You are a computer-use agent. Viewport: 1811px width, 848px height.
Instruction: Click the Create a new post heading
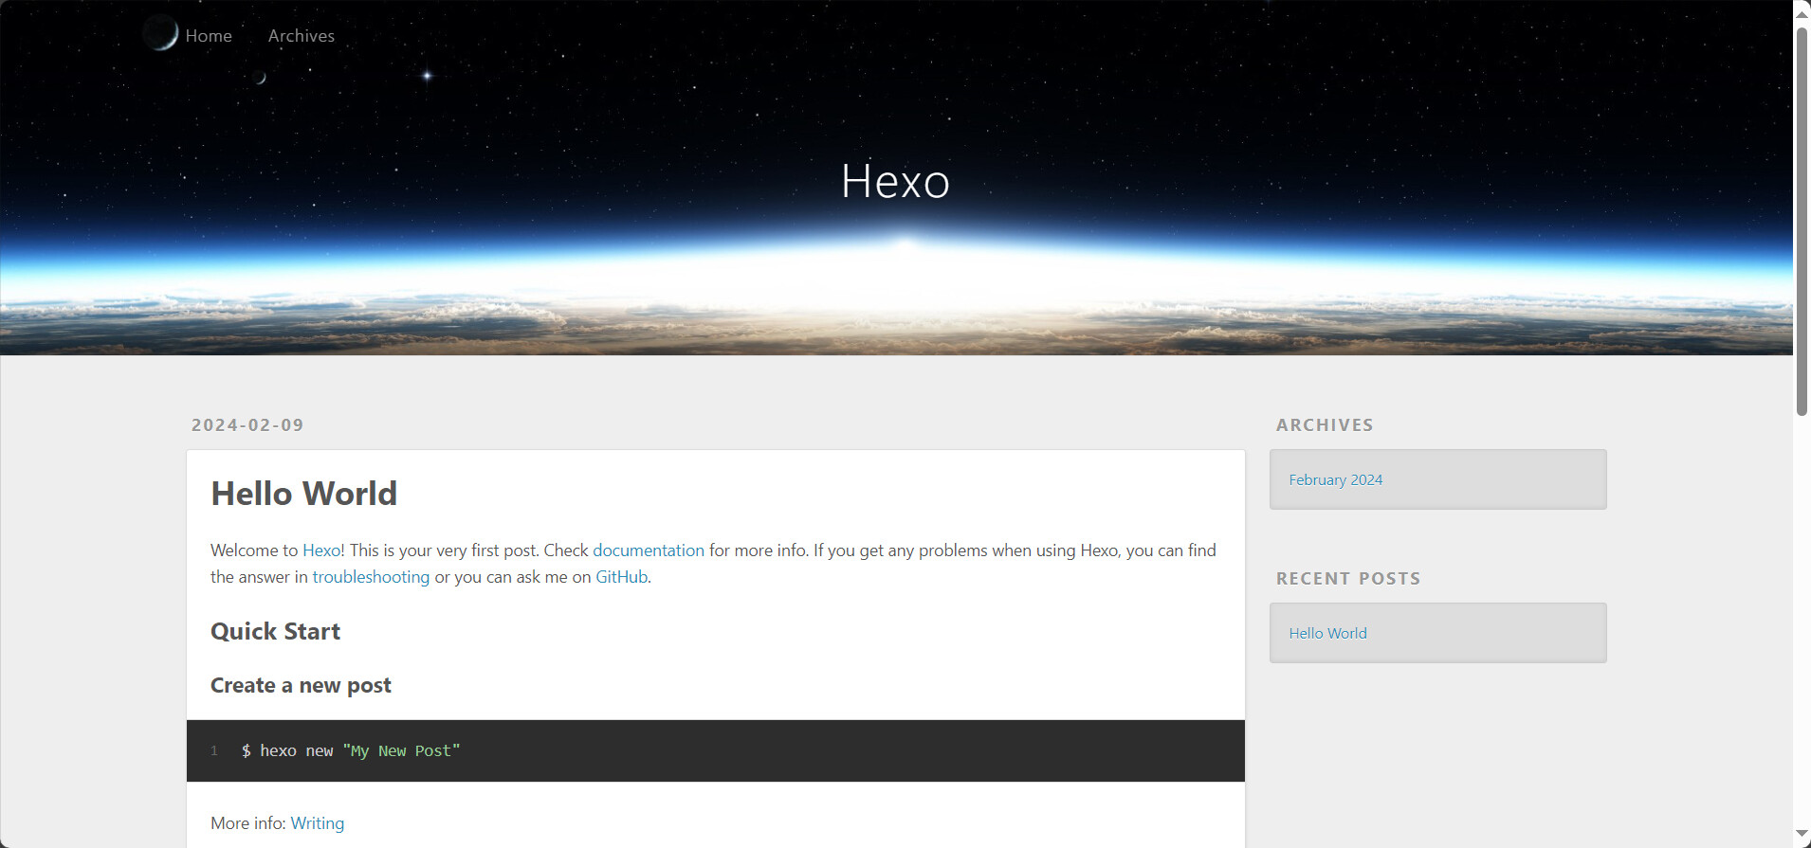(x=301, y=686)
